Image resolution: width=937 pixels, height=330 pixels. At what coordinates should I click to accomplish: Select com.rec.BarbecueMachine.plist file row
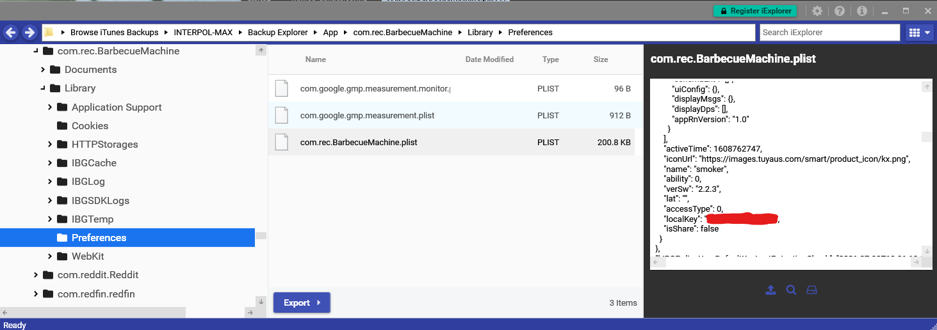tap(452, 142)
